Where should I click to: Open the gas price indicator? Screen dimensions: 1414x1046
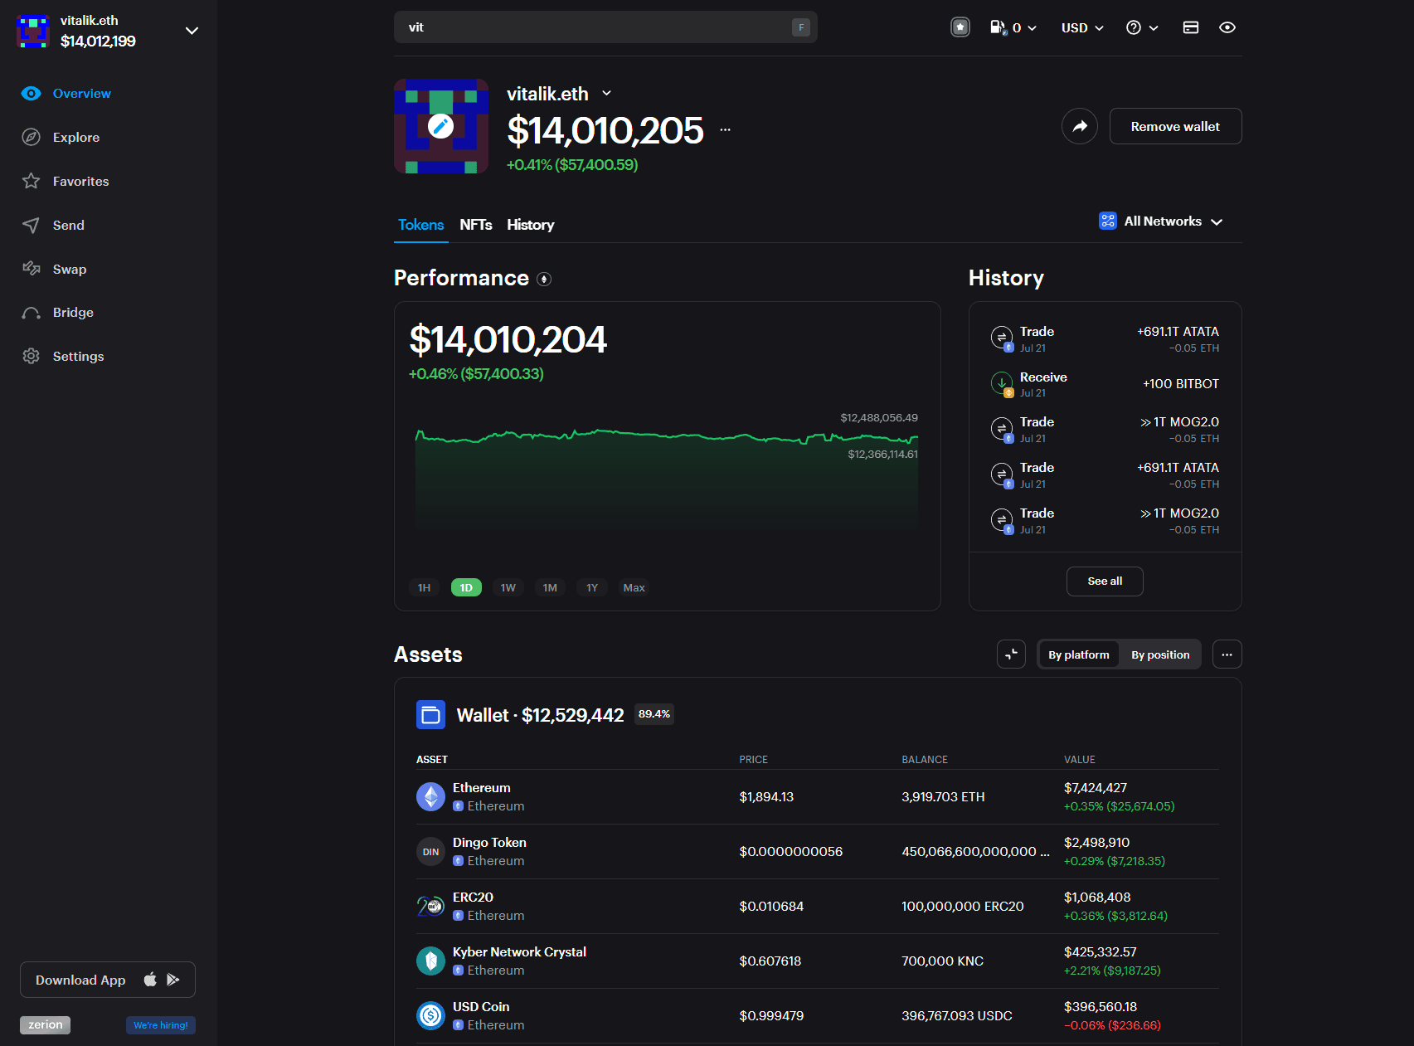pos(1013,27)
